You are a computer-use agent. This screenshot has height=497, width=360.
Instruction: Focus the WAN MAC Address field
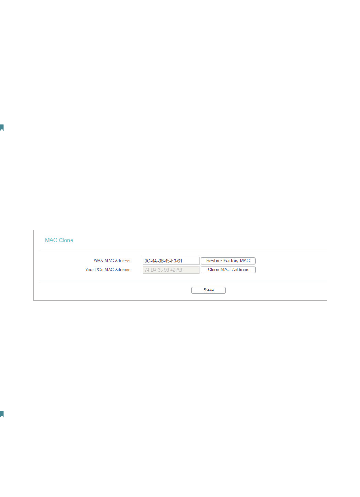[x=171, y=261]
